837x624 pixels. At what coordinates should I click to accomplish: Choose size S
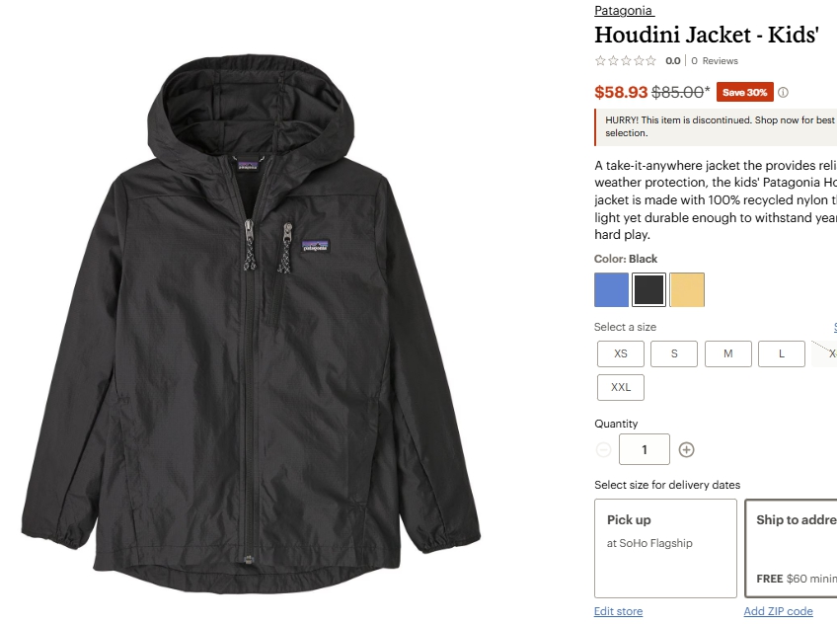(x=674, y=353)
